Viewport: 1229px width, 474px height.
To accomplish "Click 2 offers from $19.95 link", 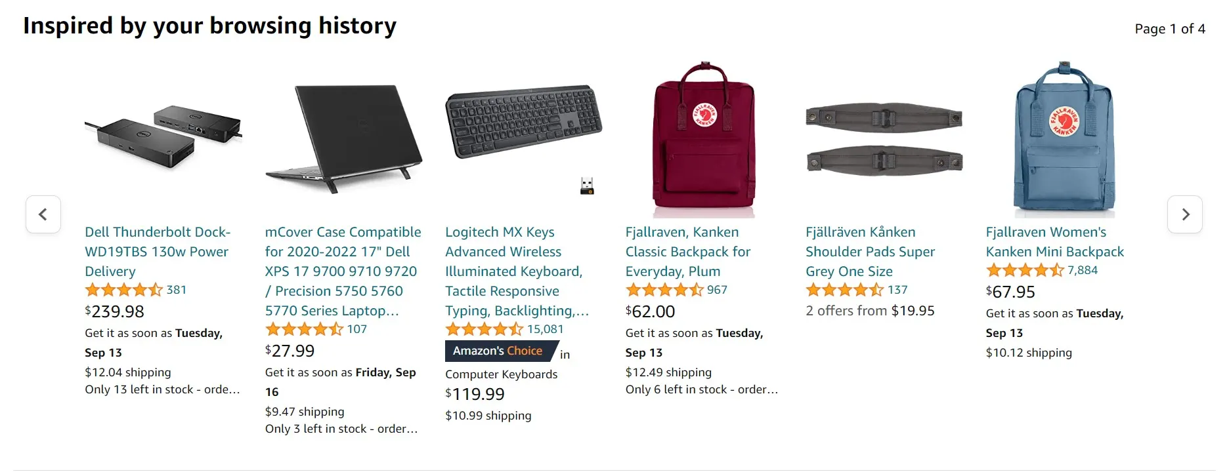I will tap(870, 311).
